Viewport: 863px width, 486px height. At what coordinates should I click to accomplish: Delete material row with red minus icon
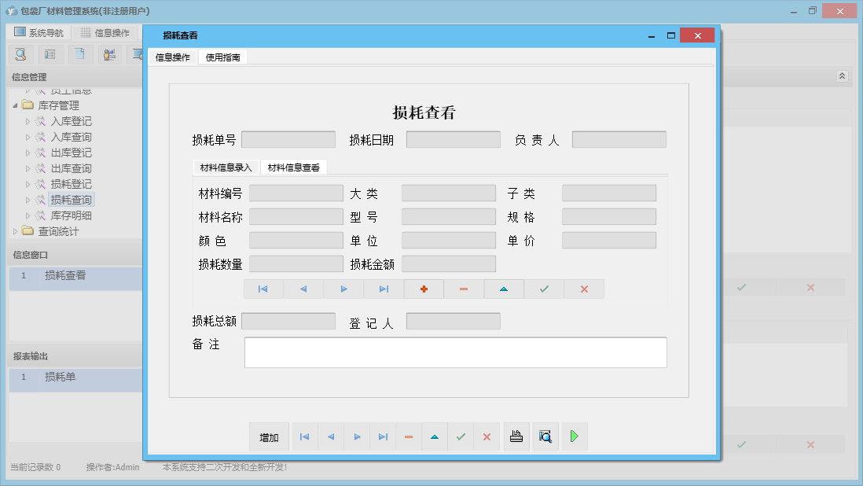tap(464, 289)
